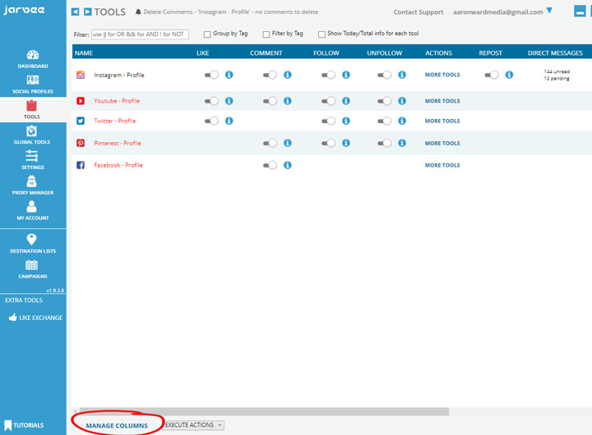
Task: Select Facebook - Profile name
Action: point(118,165)
